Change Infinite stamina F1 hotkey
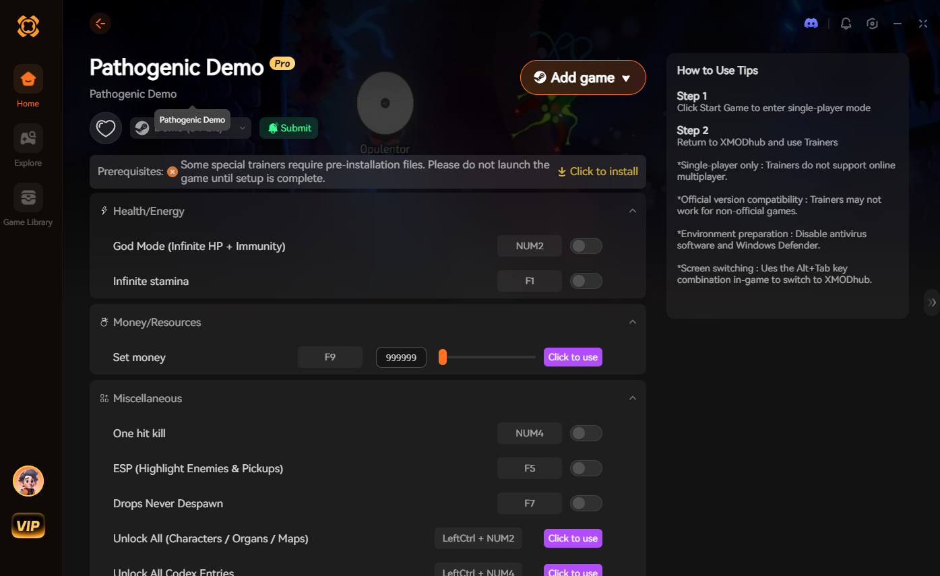940x576 pixels. point(530,282)
